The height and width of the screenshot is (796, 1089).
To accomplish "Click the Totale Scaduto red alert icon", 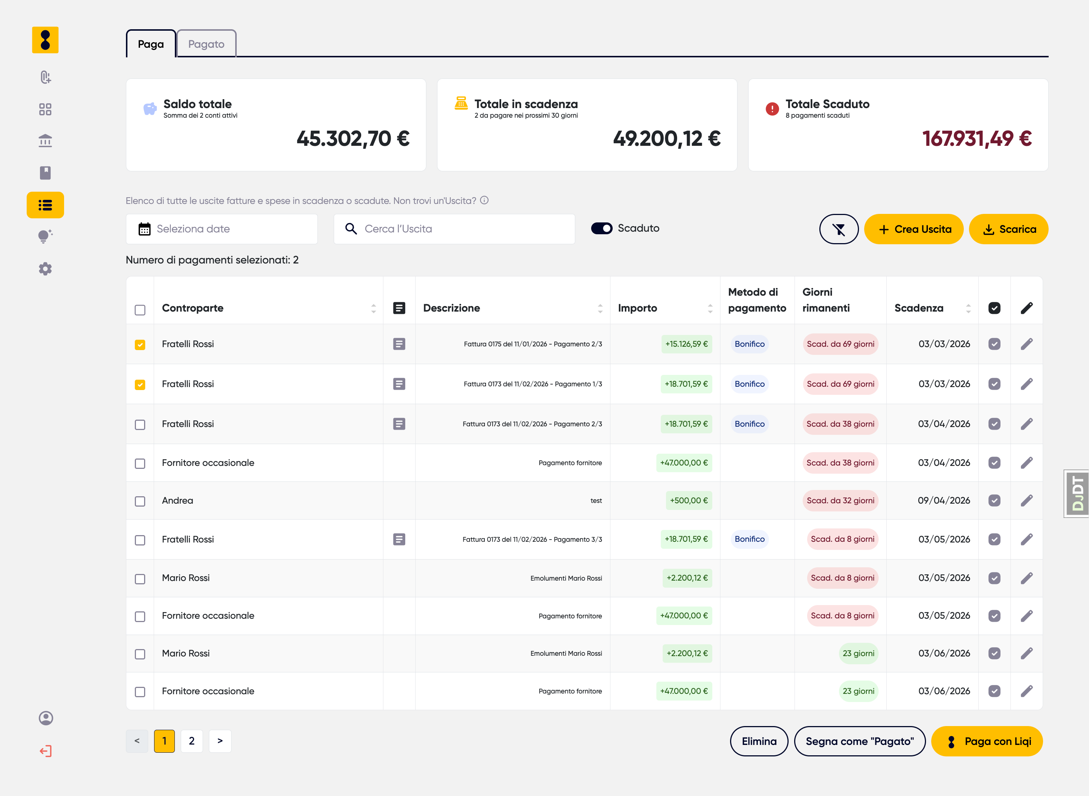I will [x=772, y=109].
